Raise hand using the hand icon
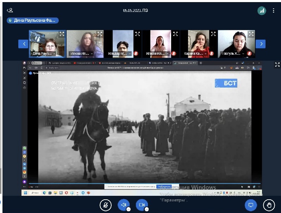Screen dimensions: 281x213 coord(269,205)
